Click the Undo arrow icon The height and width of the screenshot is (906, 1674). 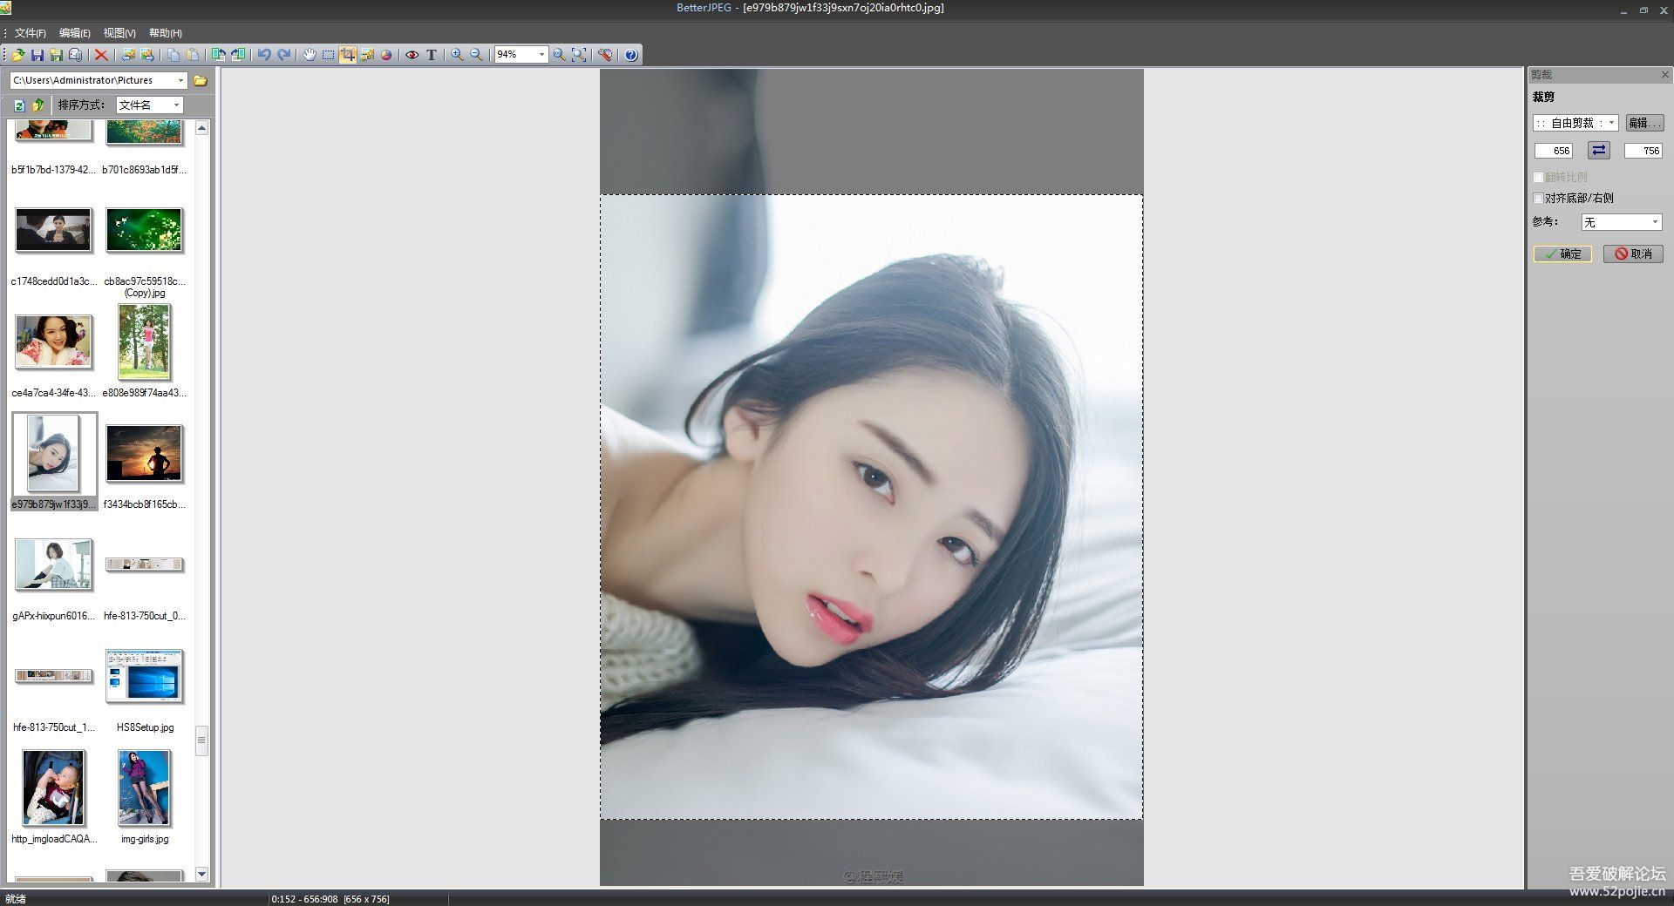click(264, 54)
